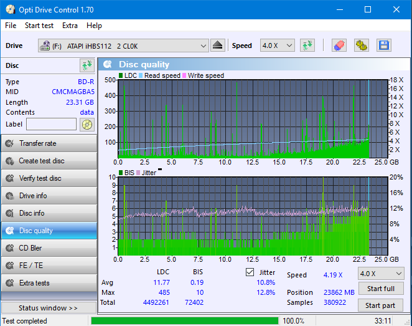Screen dimensions: 412x326
Task: Click the Verify test disc sidebar icon
Action: pyautogui.click(x=10, y=178)
